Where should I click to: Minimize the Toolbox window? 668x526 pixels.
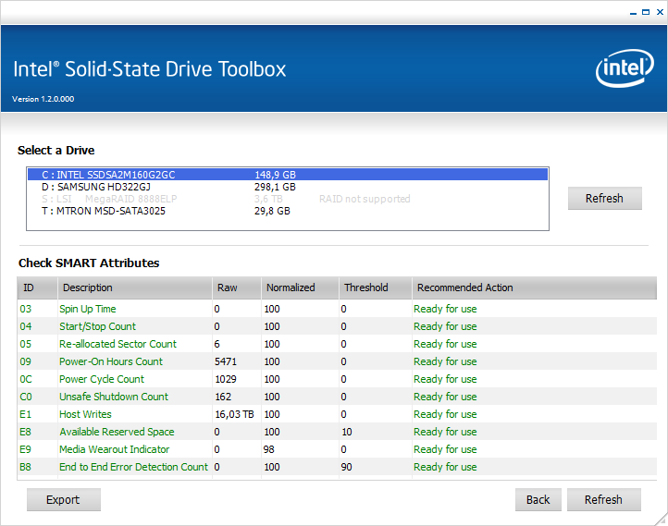[x=633, y=13]
